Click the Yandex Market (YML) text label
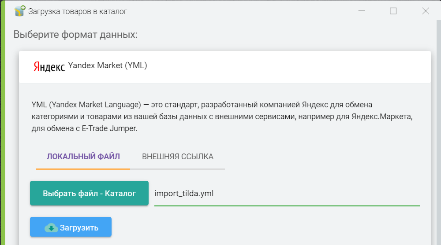Screen dimensions: 441x245 pyautogui.click(x=107, y=66)
